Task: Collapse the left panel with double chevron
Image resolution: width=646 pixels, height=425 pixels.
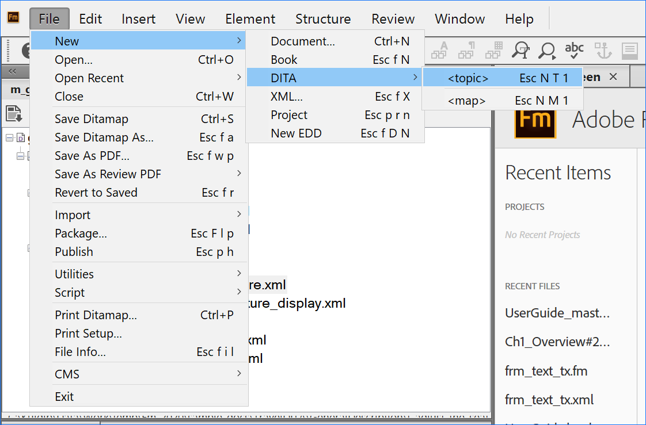Action: 13,71
